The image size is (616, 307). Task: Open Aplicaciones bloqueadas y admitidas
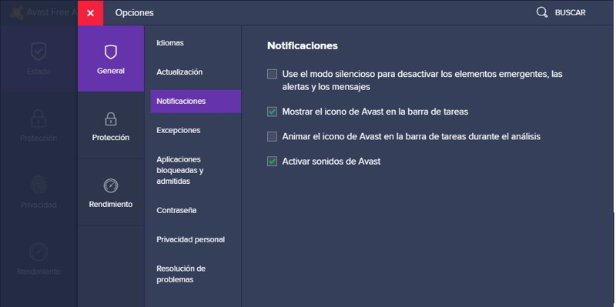[x=180, y=170]
